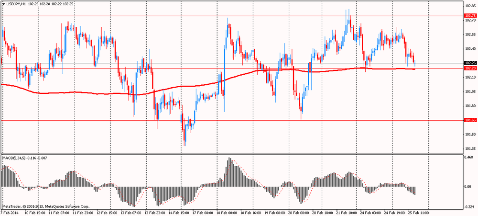Screen dimensions: 478x216
Task: Click the 102.70 value on price axis
Action: [x=470, y=20]
